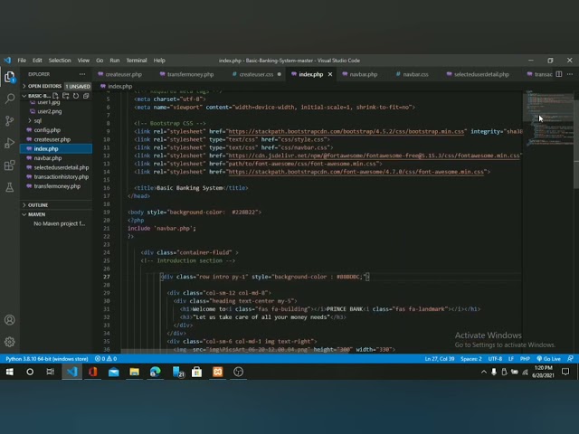Switch to selecteduserdetail.php tab
Image resolution: width=579 pixels, height=434 pixels.
tap(481, 74)
